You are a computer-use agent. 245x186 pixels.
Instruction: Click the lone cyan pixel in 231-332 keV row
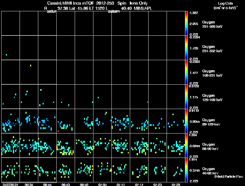pos(6,55)
